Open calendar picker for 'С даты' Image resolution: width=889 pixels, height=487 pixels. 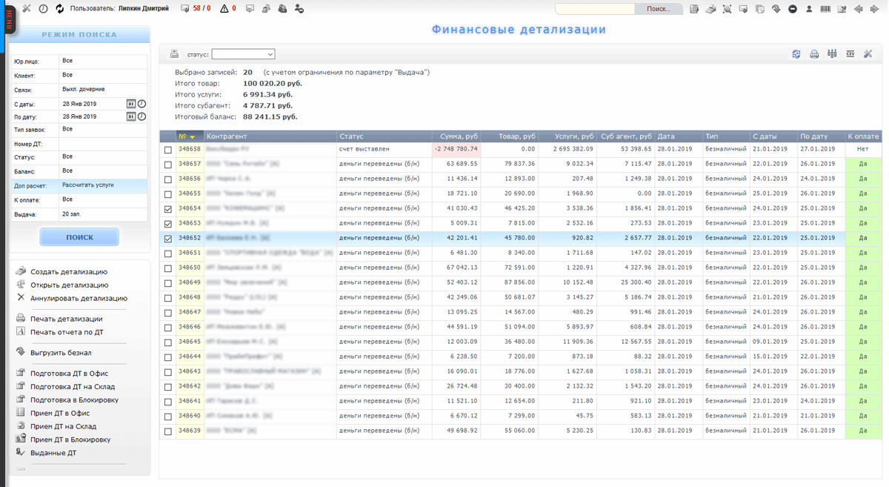tap(130, 104)
